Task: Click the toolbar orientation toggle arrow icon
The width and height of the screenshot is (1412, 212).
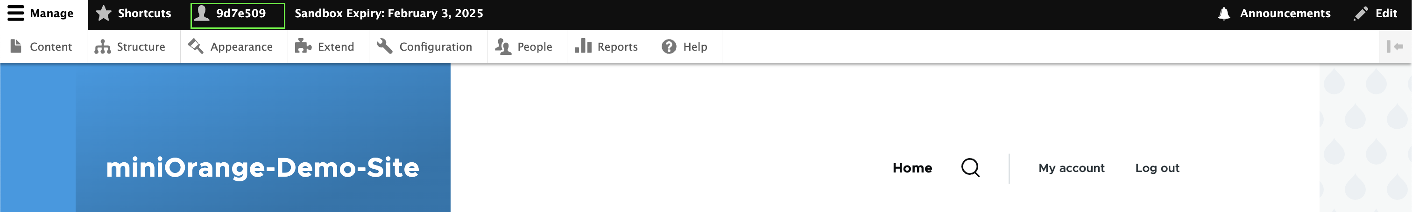Action: point(1395,47)
